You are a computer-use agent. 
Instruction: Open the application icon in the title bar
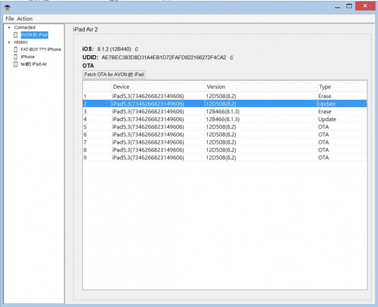coord(7,8)
